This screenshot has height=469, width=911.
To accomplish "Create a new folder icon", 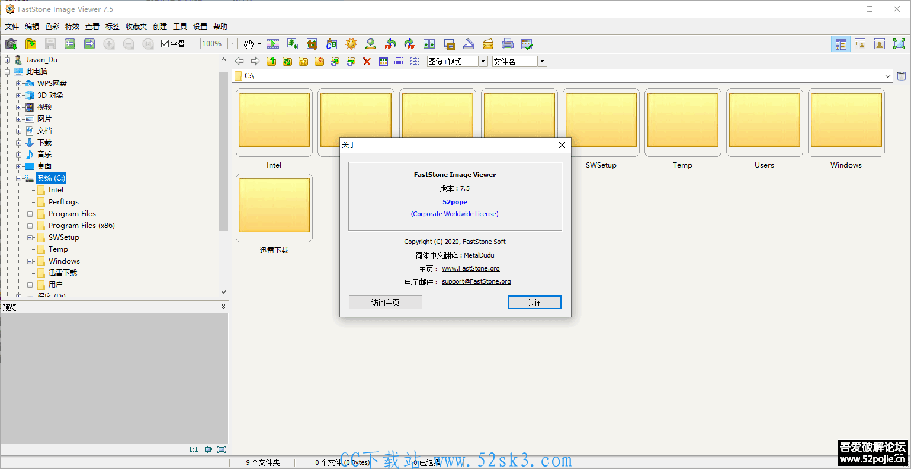I will coord(319,61).
